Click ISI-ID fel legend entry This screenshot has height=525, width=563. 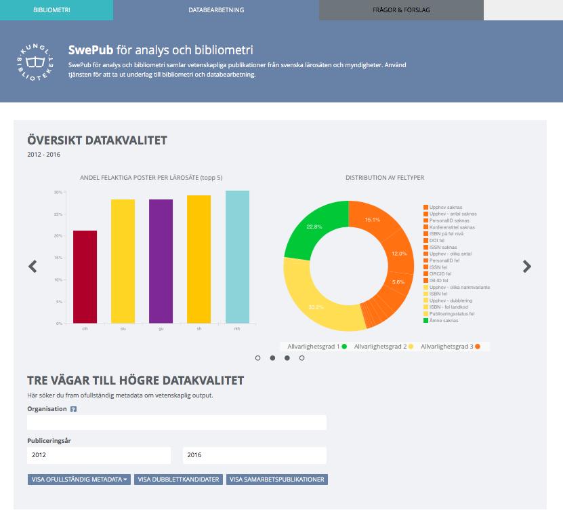coord(436,281)
